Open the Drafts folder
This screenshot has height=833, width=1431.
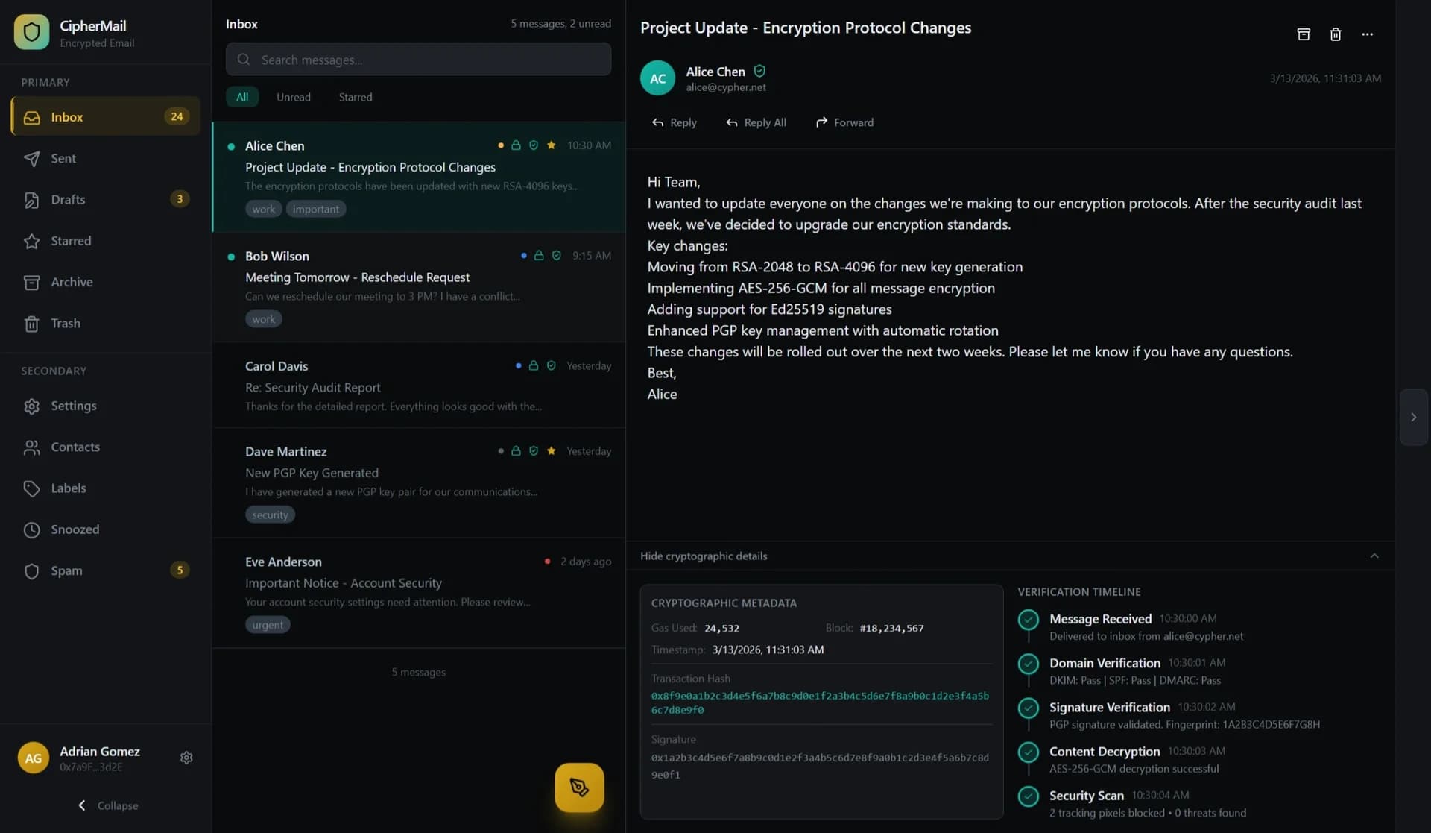click(x=106, y=199)
